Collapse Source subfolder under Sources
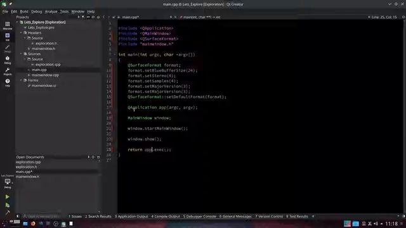The width and height of the screenshot is (406, 228). pyautogui.click(x=25, y=59)
